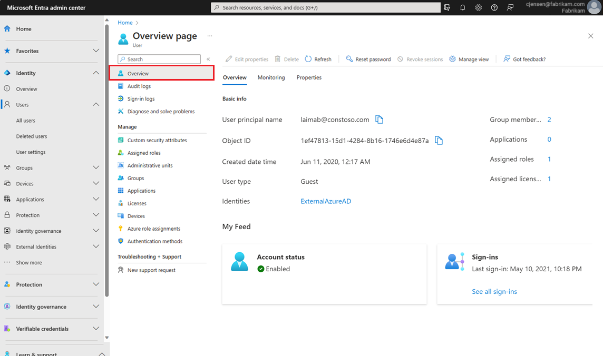This screenshot has height=356, width=603.
Task: Open Assigned licenses count link
Action: click(x=549, y=179)
